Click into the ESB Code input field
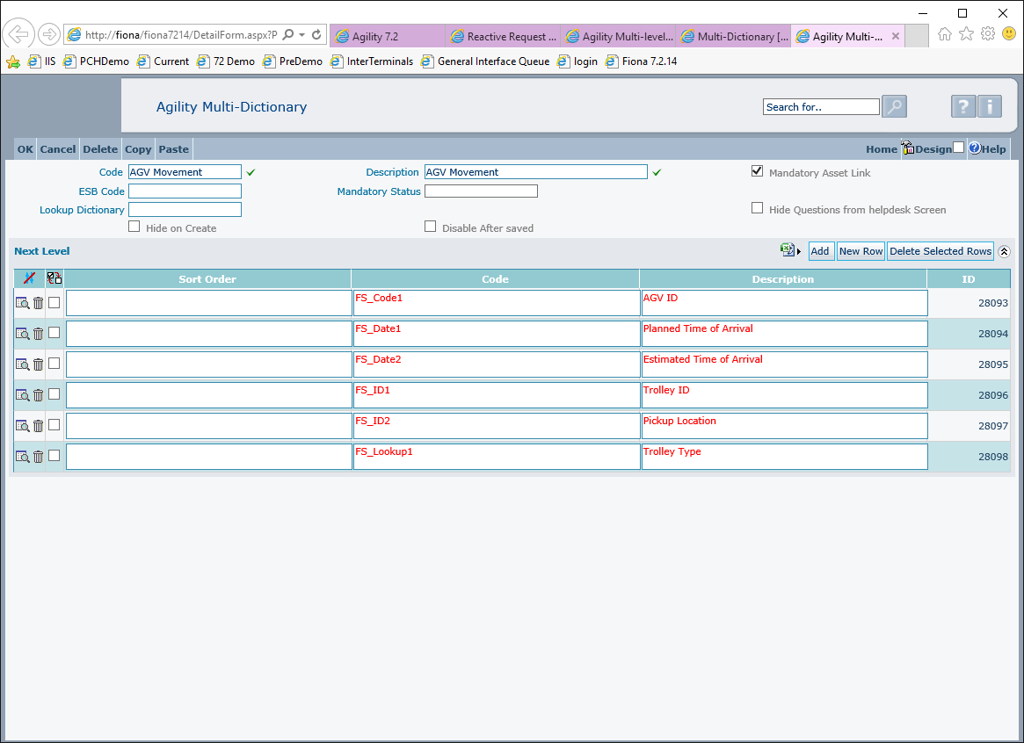 (185, 191)
